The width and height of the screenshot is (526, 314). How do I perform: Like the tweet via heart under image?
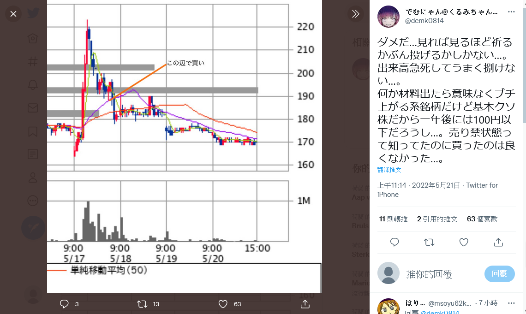(223, 304)
